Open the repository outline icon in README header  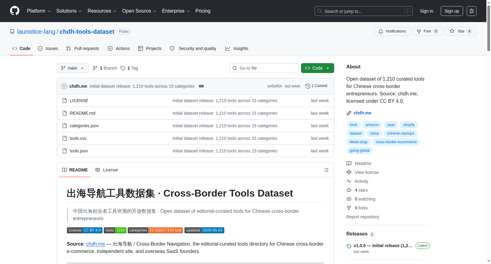[x=326, y=170]
